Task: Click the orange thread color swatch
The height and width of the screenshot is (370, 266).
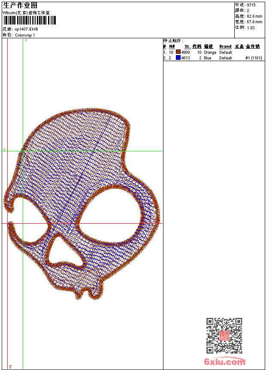Action: pos(178,52)
